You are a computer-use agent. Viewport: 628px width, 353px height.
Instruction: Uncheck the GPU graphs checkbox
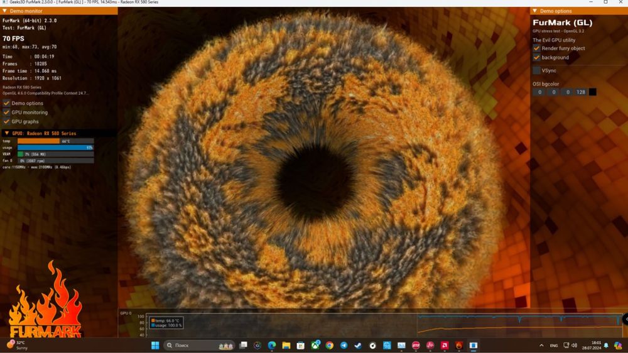pos(6,121)
